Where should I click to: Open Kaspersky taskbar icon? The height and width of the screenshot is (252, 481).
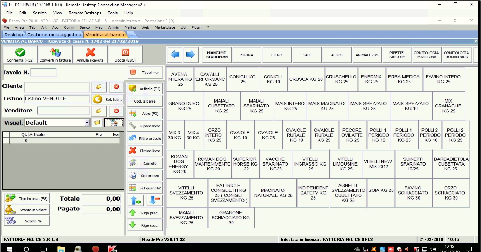(x=112, y=249)
